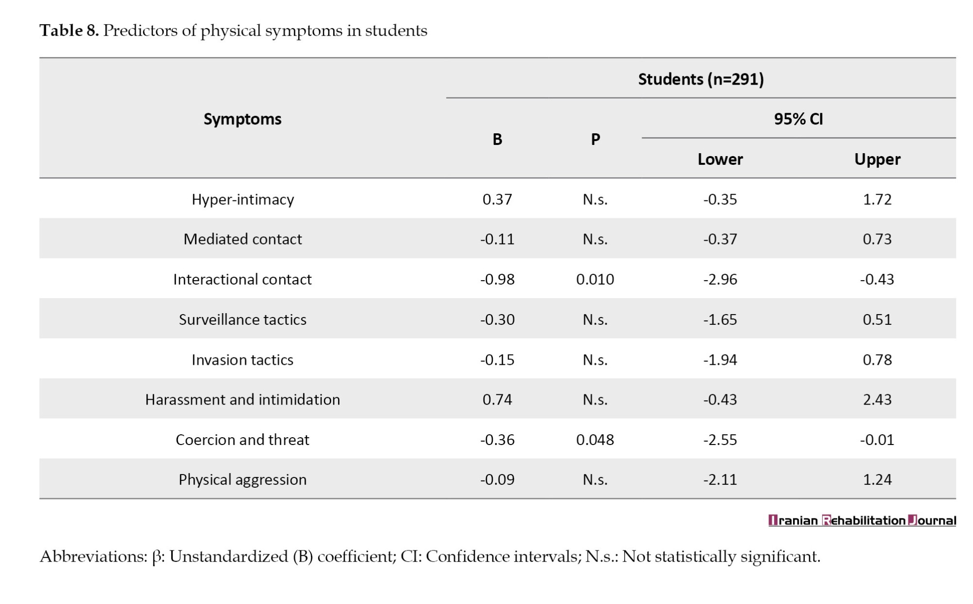Select the Surveillance tactics row label
This screenshot has height=604, width=973.
pos(242,320)
